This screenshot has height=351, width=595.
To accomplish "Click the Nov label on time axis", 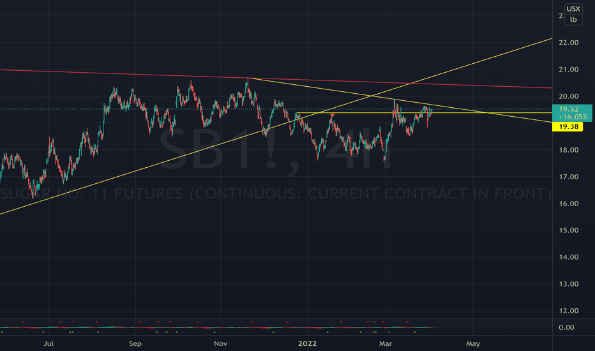I will pos(220,344).
